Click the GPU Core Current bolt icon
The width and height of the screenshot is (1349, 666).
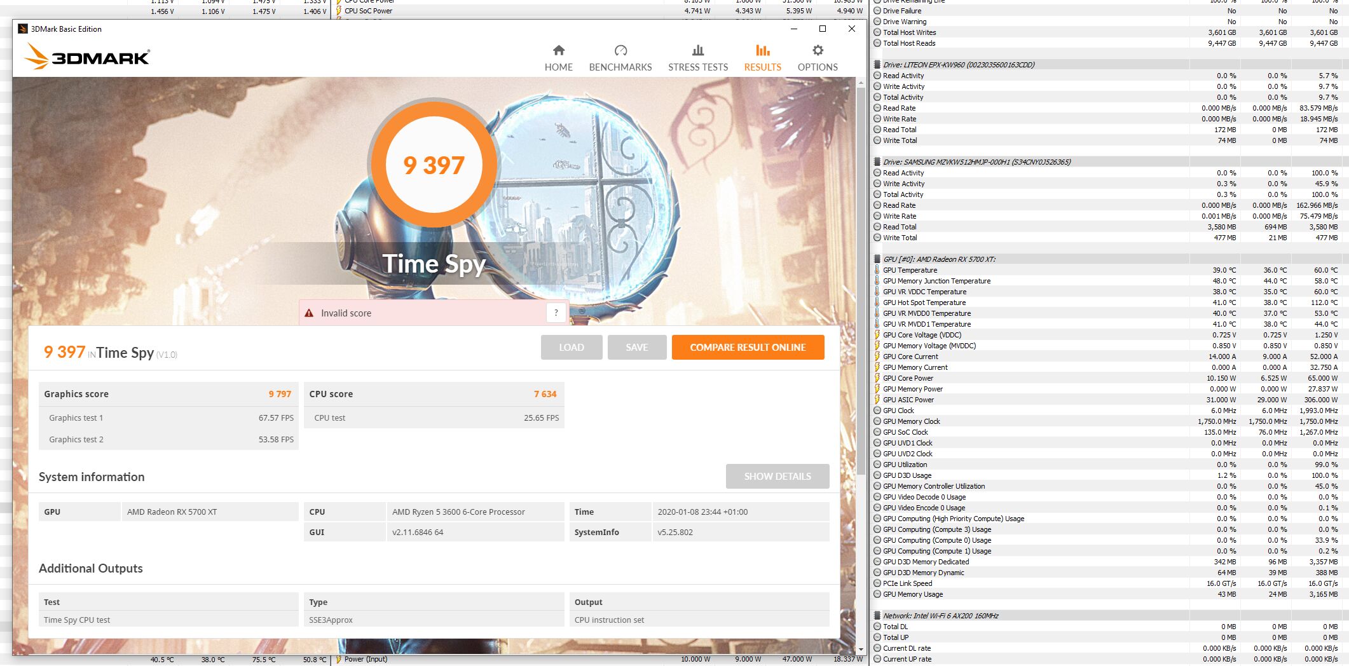pos(877,357)
